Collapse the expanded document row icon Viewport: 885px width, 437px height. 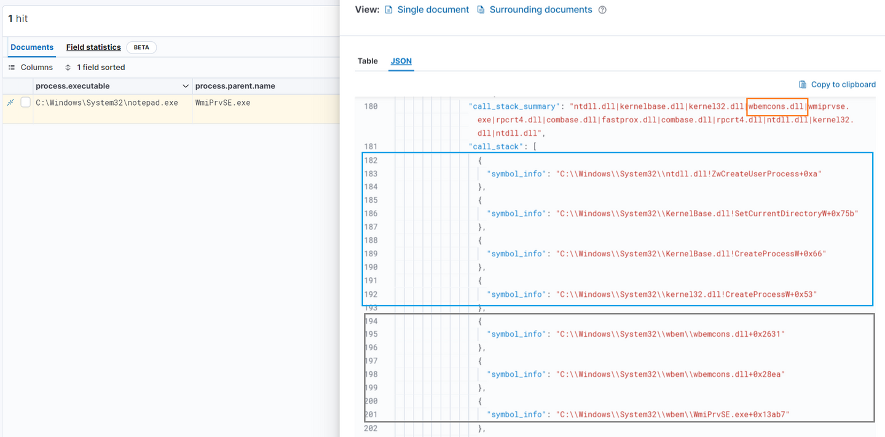point(10,103)
